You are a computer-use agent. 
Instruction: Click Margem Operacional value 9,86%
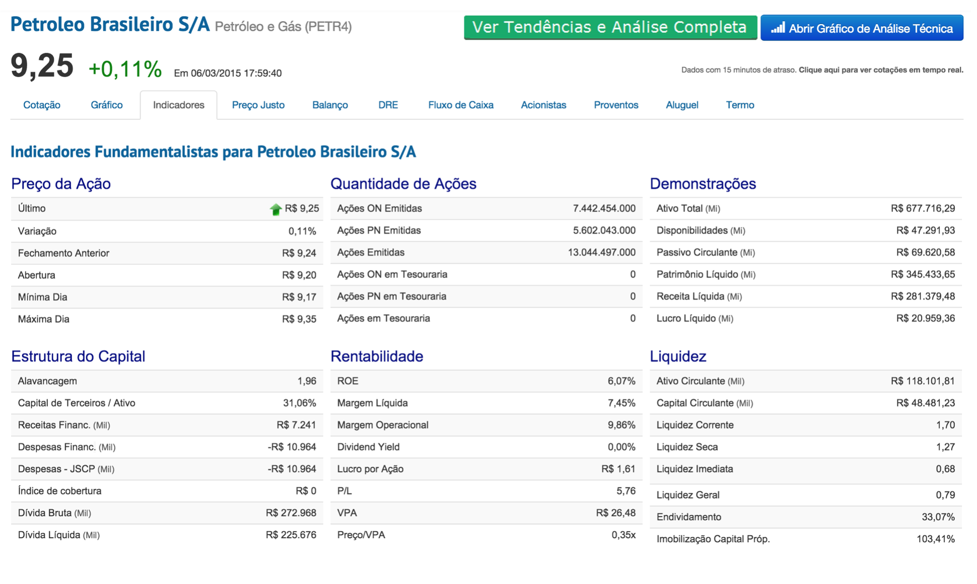pos(621,425)
